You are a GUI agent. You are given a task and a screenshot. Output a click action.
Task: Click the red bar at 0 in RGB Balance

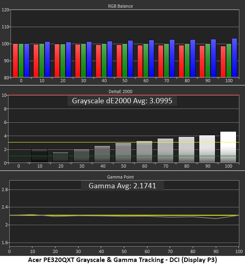(15, 60)
